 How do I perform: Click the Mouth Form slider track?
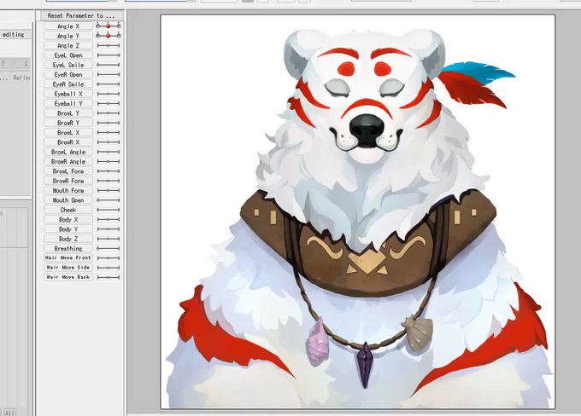click(109, 190)
